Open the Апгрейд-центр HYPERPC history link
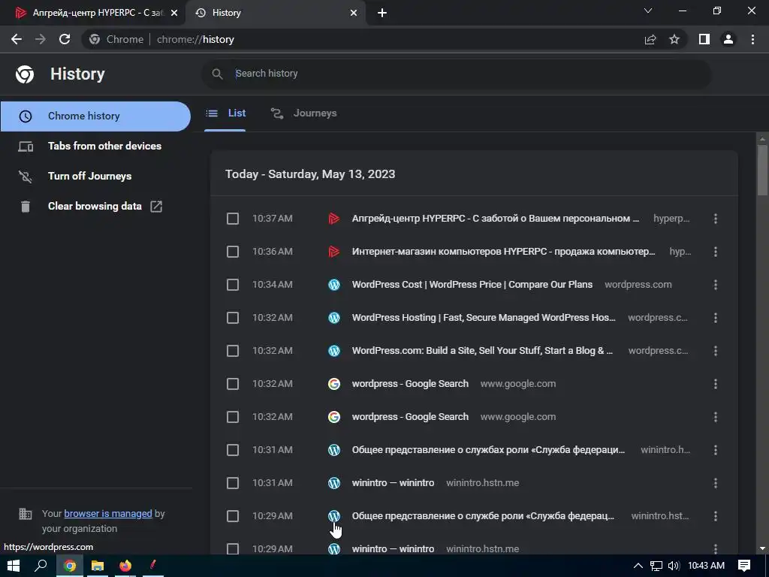 pos(496,219)
